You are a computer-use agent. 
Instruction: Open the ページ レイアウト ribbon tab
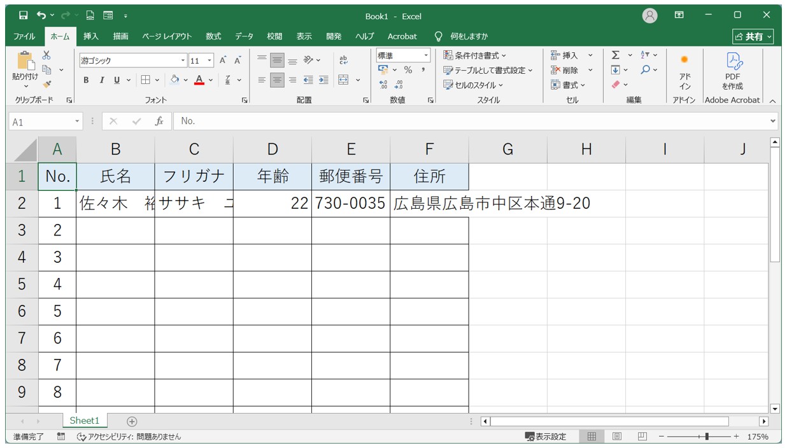[x=167, y=36]
